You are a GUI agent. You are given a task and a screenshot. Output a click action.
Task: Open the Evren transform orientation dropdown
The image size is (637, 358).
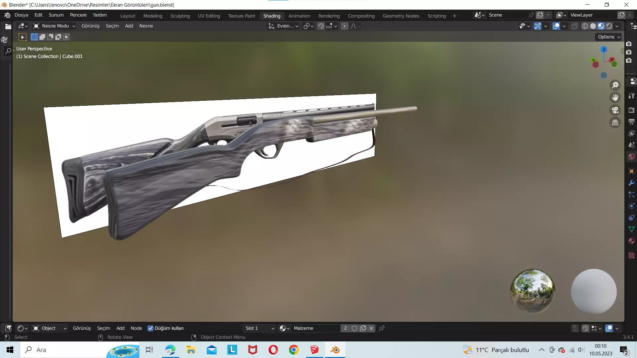(x=283, y=26)
